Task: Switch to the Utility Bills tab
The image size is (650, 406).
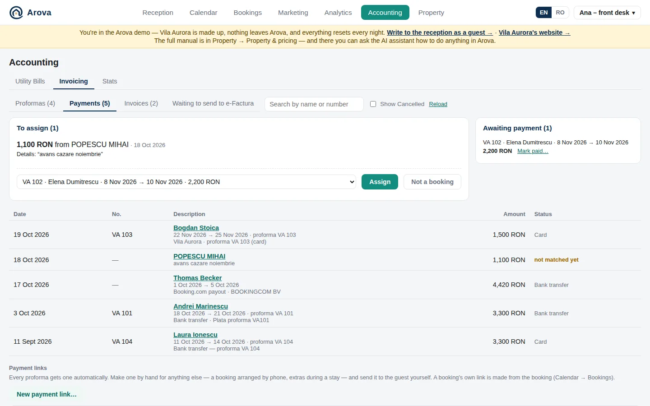Action: 30,81
